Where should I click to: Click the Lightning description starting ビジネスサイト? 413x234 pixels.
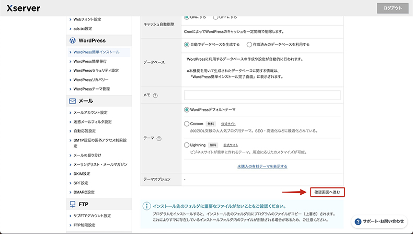248,152
